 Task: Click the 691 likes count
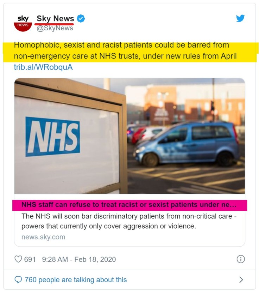click(30, 259)
